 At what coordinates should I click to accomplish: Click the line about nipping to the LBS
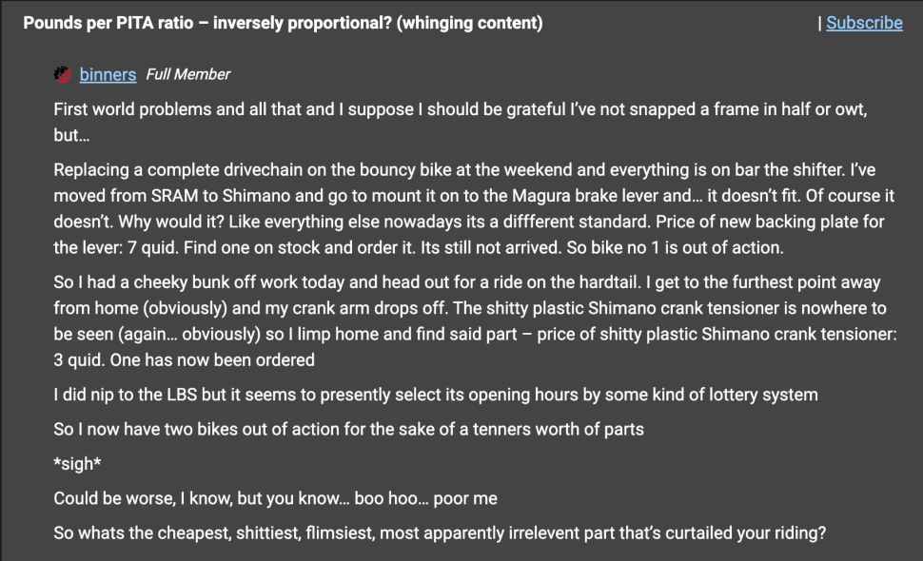click(x=436, y=395)
